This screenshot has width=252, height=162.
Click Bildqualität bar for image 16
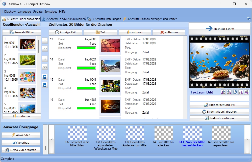[86, 108]
